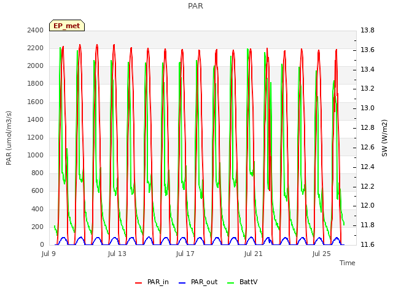Click the 2200 left axis tick label
The image size is (393, 294).
click(x=36, y=48)
